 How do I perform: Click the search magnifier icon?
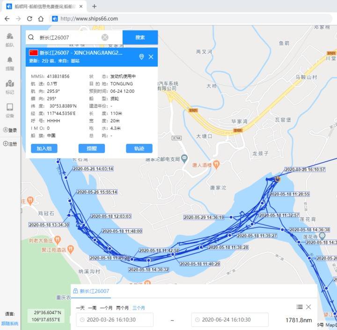[x=31, y=37]
